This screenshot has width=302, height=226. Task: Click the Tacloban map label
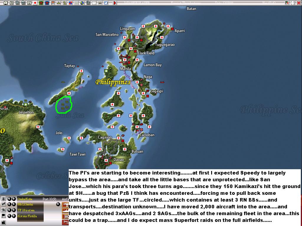click(147, 135)
